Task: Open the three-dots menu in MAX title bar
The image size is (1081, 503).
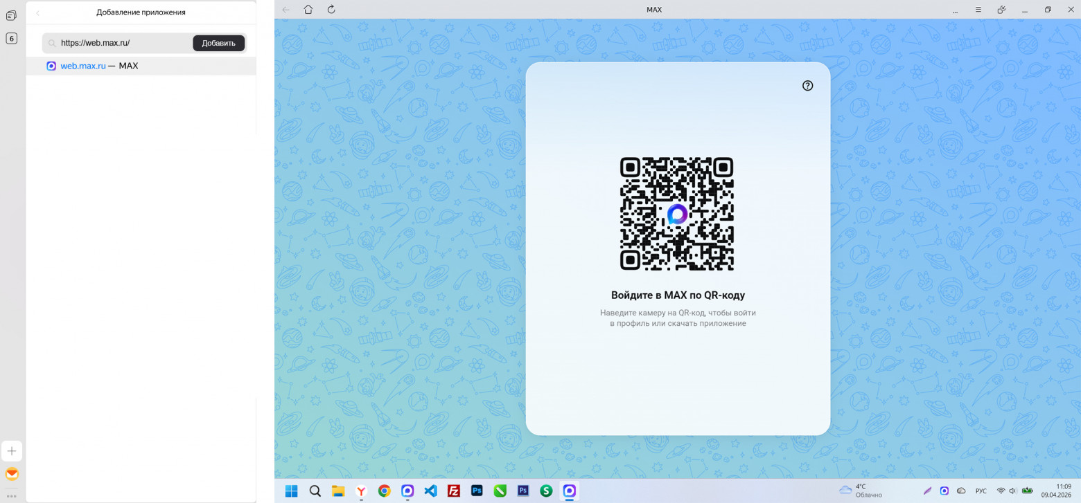Action: 956,10
